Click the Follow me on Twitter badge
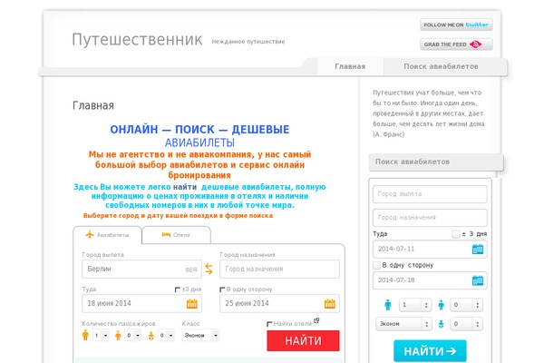This screenshot has width=544, height=363. [x=456, y=25]
